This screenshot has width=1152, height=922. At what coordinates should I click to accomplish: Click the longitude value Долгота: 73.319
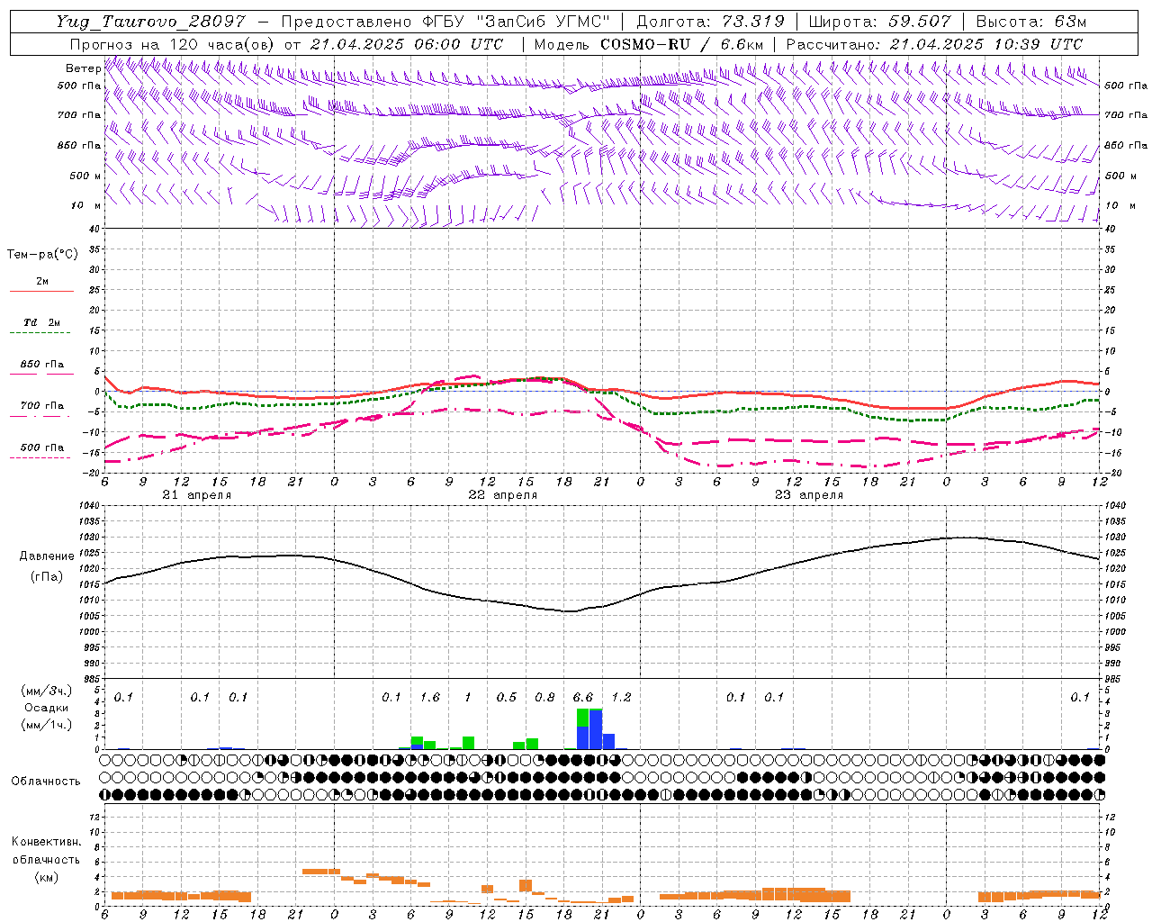point(710,22)
